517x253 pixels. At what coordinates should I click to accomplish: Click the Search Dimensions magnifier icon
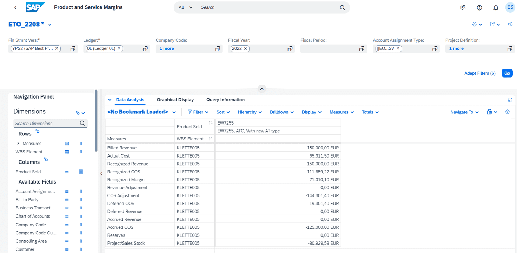coord(82,123)
